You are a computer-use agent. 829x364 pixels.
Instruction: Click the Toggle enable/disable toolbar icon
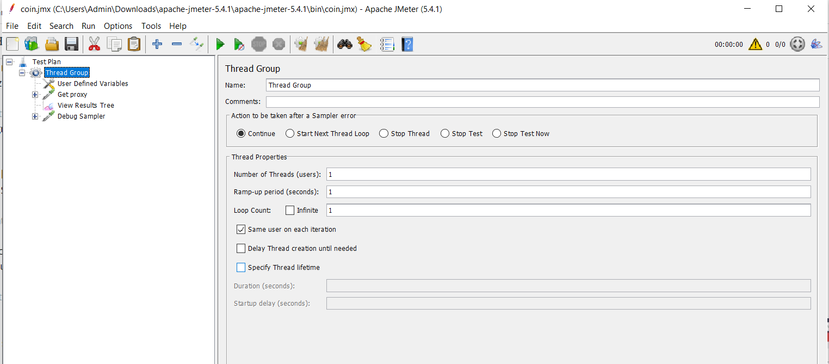point(196,44)
